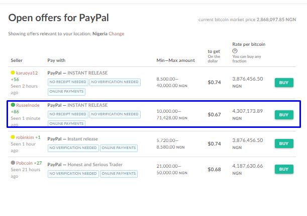
Task: Click the $0.67 value in Russelnode's row
Action: tap(214, 115)
